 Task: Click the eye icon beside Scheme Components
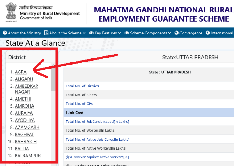coord(127,33)
